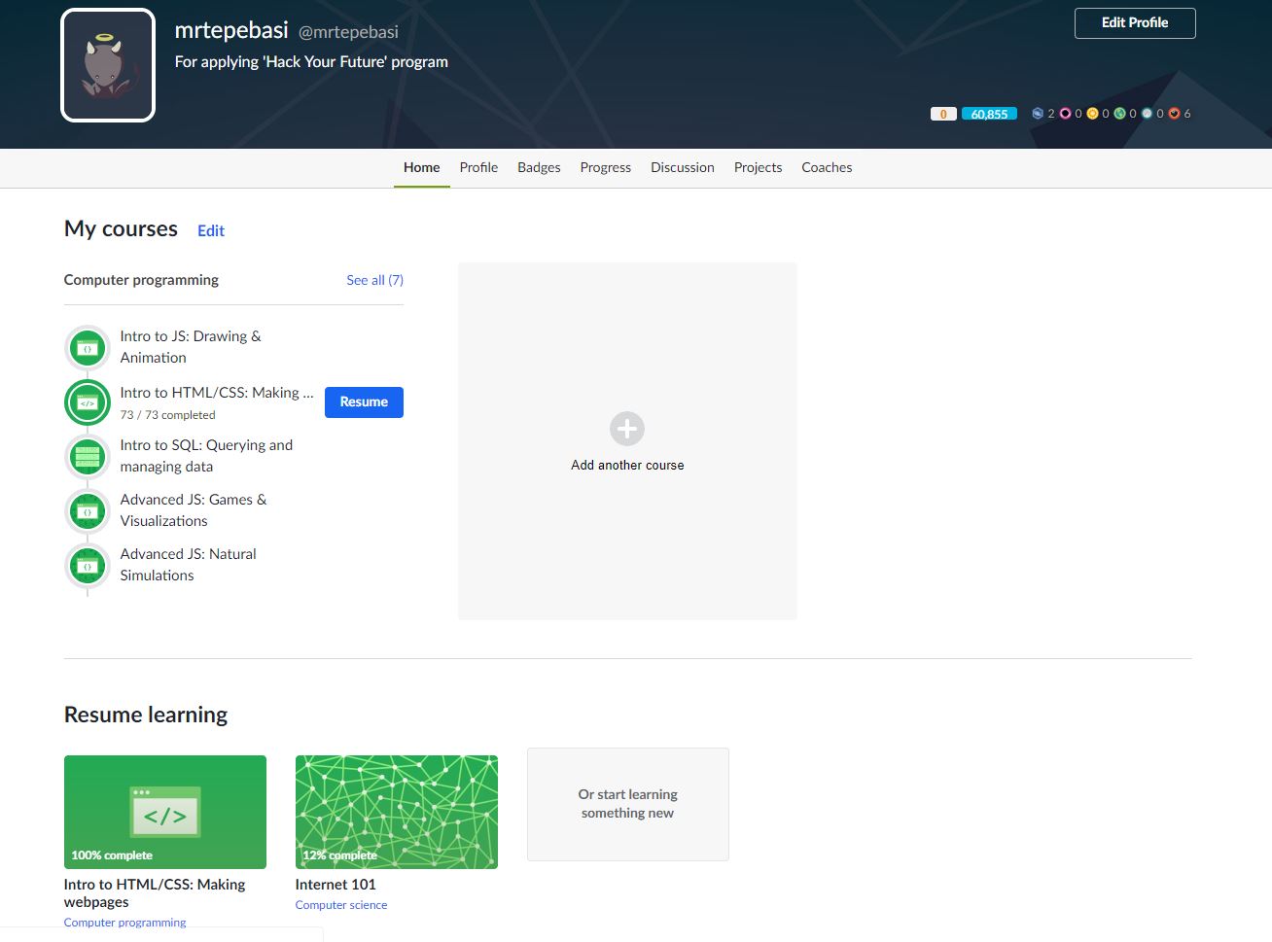Open the Coaches tab

[x=827, y=167]
